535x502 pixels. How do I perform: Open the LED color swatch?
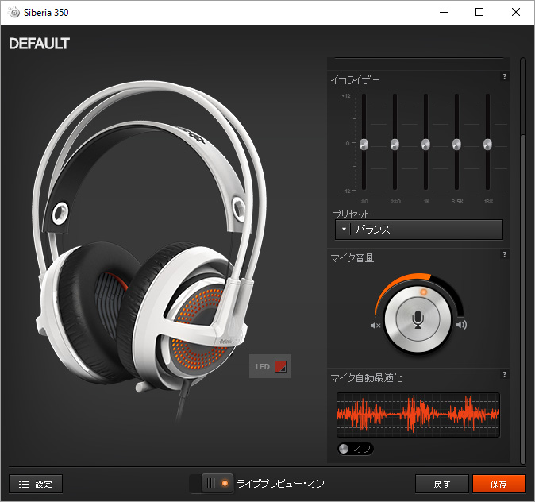[x=280, y=366]
